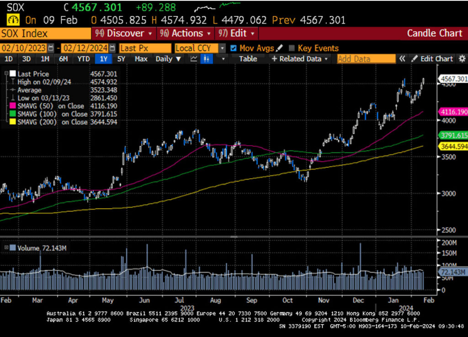Screen dimensions: 468x337
Task: Click the pencil icon beside Mov Avgs
Action: (x=280, y=48)
